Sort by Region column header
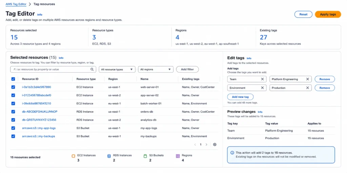The width and height of the screenshot is (347, 173). click(x=113, y=79)
